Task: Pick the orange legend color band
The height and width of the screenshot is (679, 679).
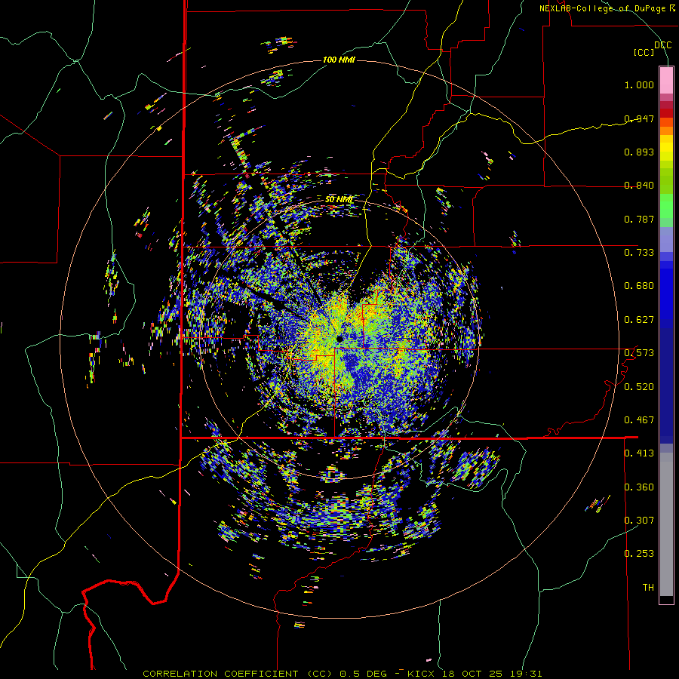Action: (x=666, y=131)
